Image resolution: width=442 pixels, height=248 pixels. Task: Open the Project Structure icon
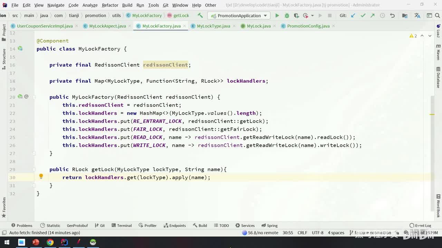[x=405, y=15]
